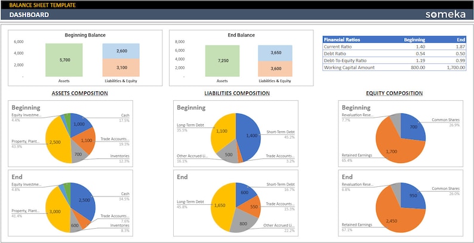Click the 'LIABILITIES COMPOSITION' heading
Screen dimensions: 474x243
(x=237, y=93)
